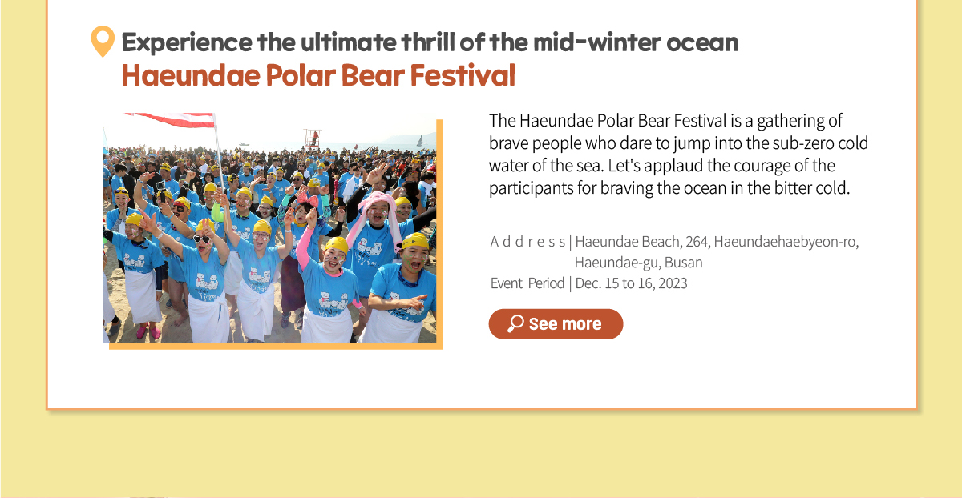Screen dimensions: 962x498
Task: Click the sailboat on the horizon in photo
Action: 418,142
